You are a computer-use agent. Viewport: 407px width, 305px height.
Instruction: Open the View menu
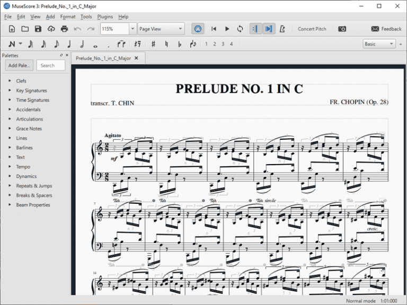pyautogui.click(x=36, y=16)
